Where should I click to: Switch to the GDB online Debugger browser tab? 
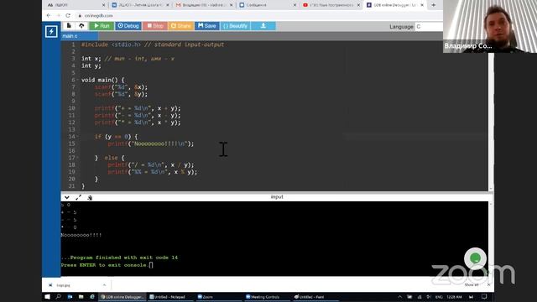click(x=395, y=5)
